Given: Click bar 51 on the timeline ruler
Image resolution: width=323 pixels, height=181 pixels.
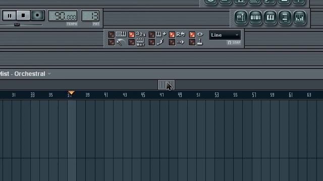Looking at the screenshot, I should coord(198,95).
